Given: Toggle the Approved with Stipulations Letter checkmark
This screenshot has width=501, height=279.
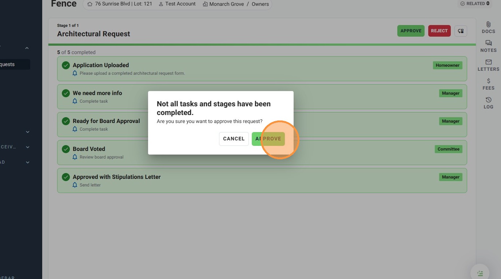Looking at the screenshot, I should click(x=66, y=177).
